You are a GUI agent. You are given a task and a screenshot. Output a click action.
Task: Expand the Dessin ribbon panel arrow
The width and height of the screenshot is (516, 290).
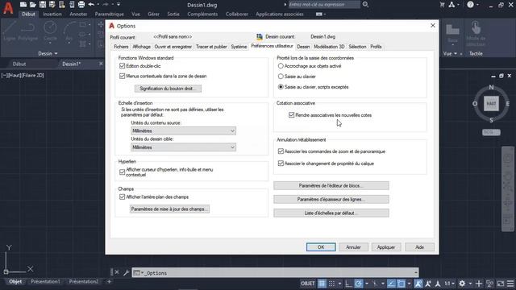click(56, 54)
